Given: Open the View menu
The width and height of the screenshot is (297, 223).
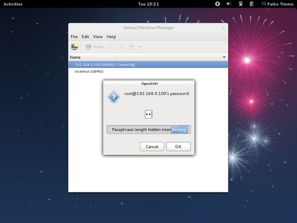Looking at the screenshot, I should [x=98, y=37].
